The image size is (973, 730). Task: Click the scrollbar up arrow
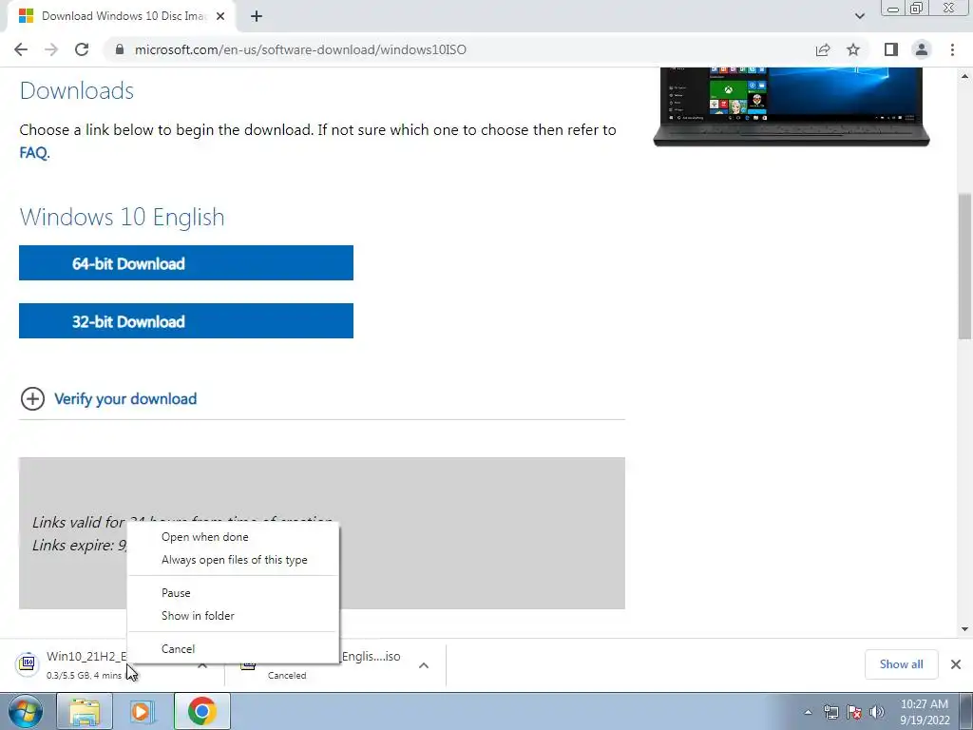click(x=964, y=76)
